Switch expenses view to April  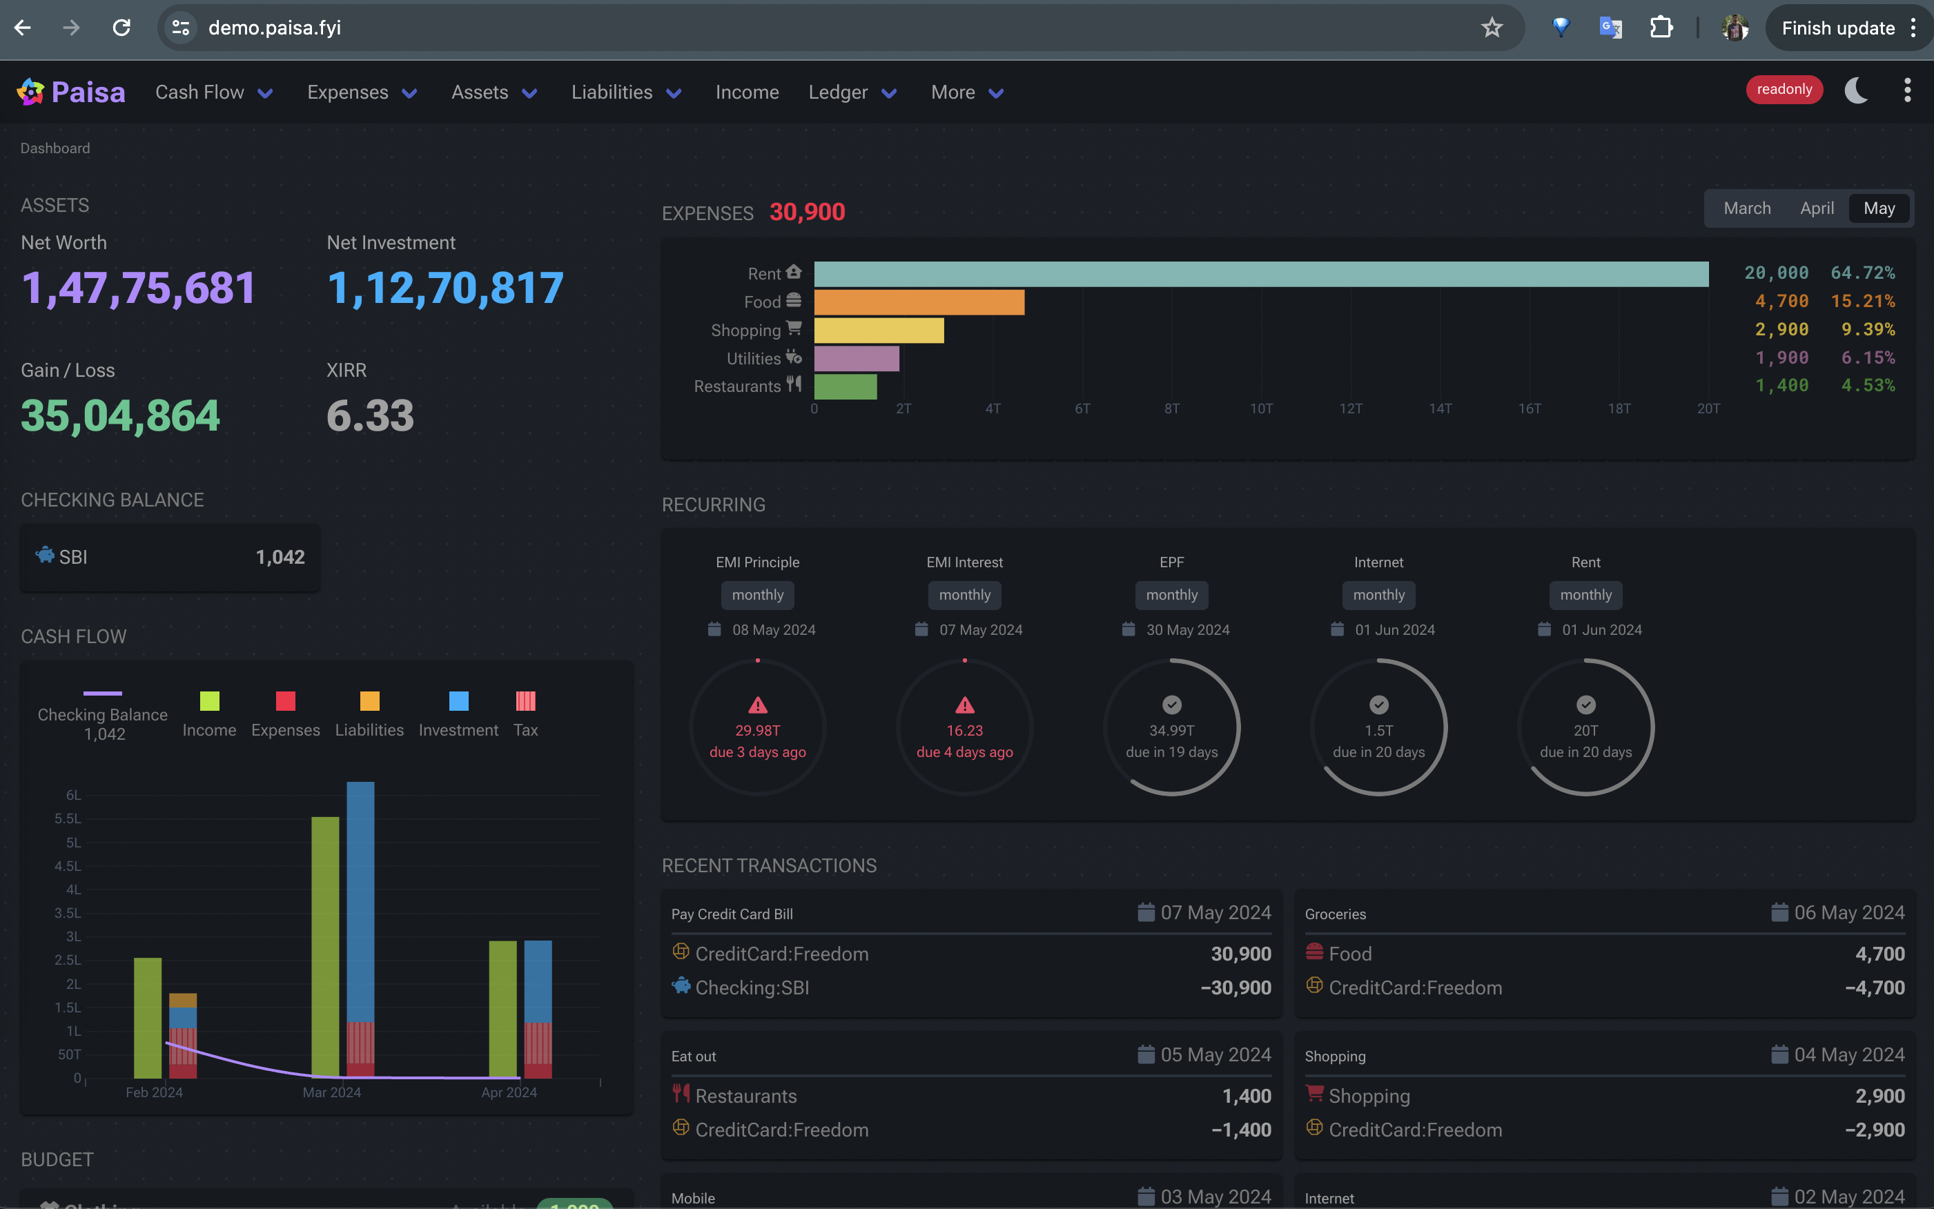1817,208
